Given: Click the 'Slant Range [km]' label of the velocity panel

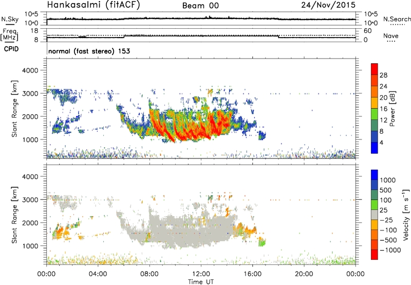Looking at the screenshot, I should (x=14, y=215).
